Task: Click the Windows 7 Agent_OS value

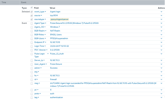Action: click(55, 27)
